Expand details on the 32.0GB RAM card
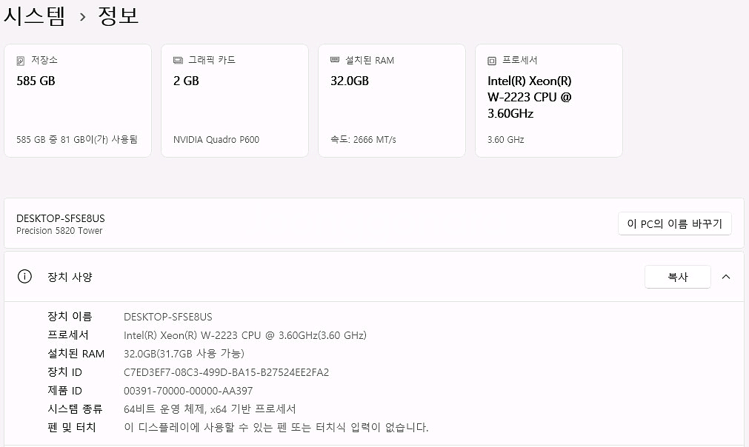749x447 pixels. point(391,100)
